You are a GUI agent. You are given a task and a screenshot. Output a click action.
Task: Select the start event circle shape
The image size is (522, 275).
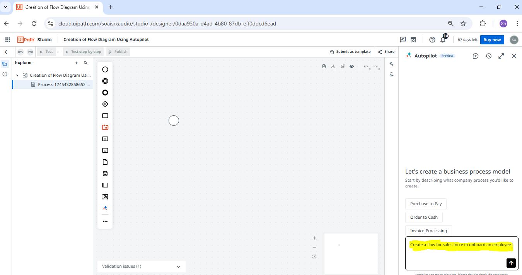(x=105, y=69)
